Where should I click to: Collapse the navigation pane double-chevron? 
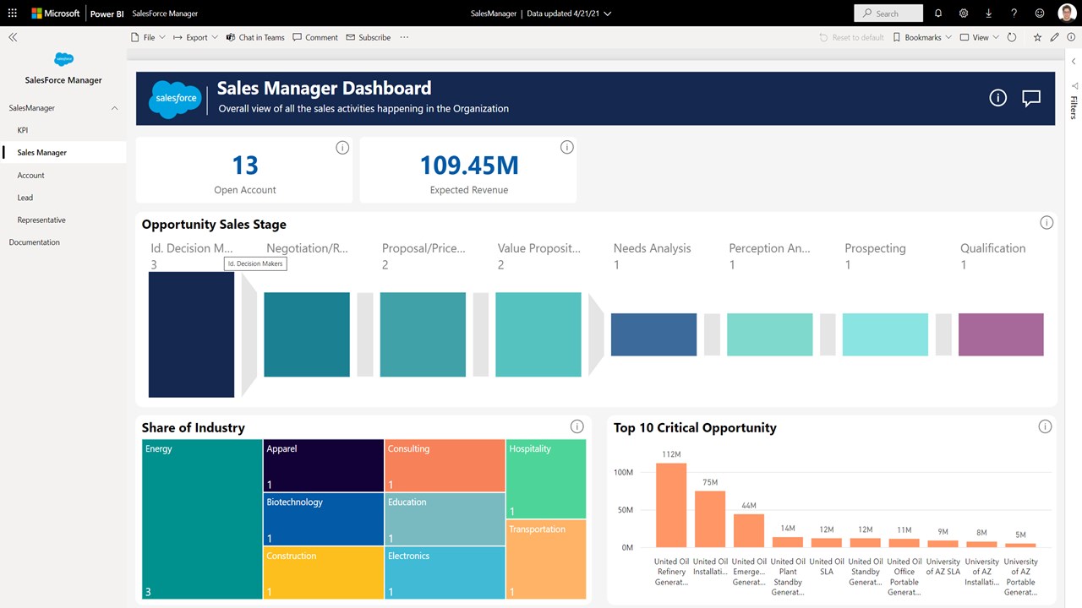13,37
